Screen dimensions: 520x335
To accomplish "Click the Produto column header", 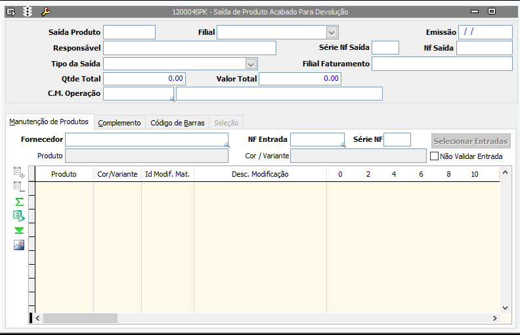I will [64, 174].
